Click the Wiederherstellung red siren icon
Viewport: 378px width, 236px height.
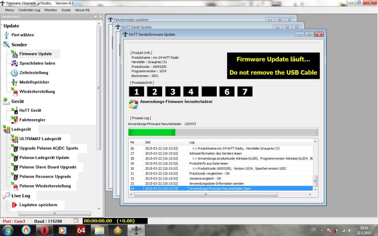point(15,92)
